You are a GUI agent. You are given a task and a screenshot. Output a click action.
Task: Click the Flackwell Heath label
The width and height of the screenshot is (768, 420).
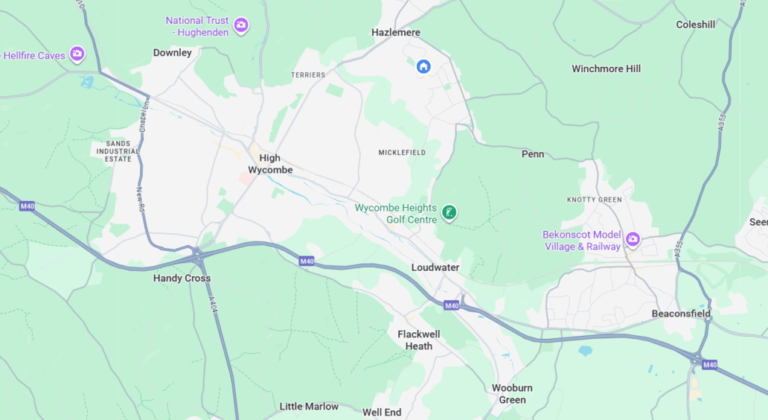point(418,340)
